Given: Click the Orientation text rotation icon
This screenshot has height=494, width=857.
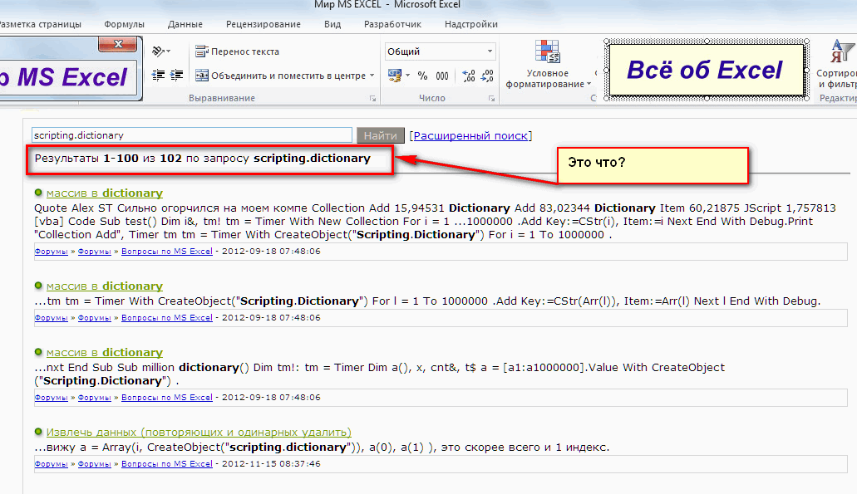Looking at the screenshot, I should 160,51.
